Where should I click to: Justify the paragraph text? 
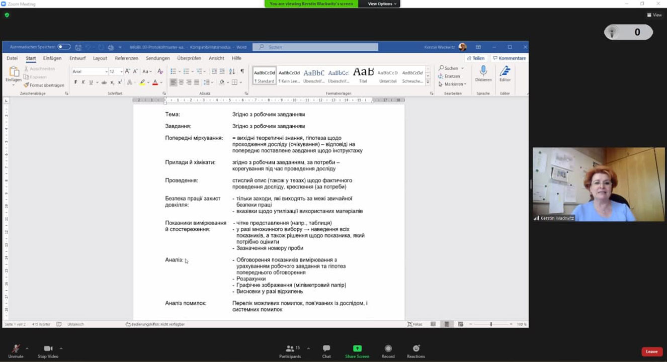click(196, 82)
